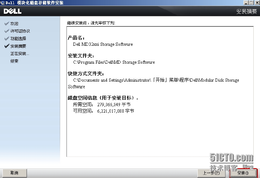The width and height of the screenshot is (260, 178).
Task: Click checkmark icon next to 欢迎
Action: click(x=7, y=24)
